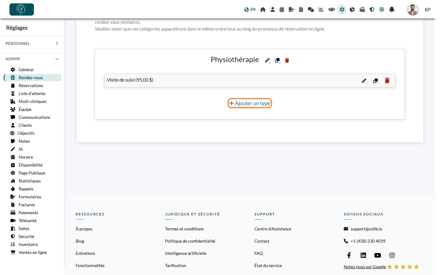Click the invoice dollar icon in the top bar

(301, 9)
